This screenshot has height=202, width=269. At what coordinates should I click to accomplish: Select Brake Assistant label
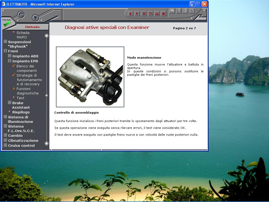tap(21, 105)
